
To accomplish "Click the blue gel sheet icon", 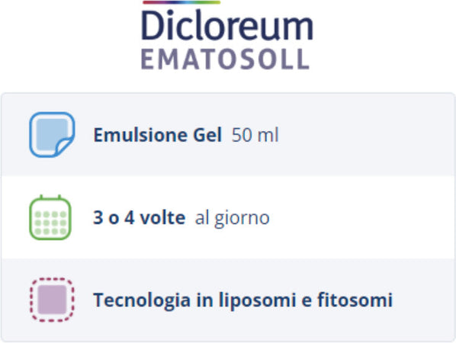I will [x=52, y=135].
